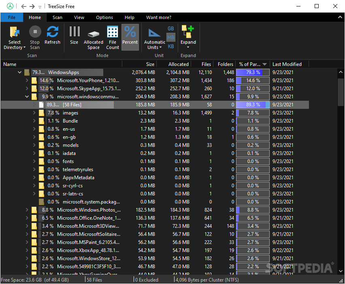The width and height of the screenshot is (345, 284).
Task: Navigate back with the left arrow
Action: pyautogui.click(x=24, y=6)
